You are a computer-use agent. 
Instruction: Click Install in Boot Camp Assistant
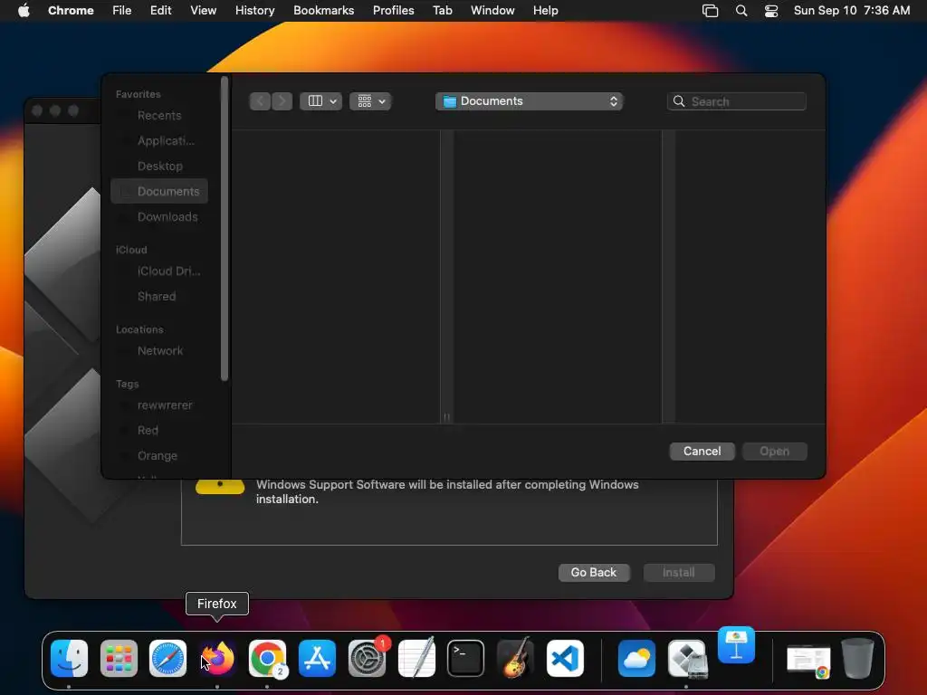(679, 573)
